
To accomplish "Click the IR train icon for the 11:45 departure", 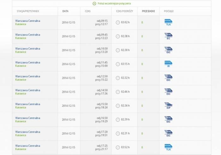I will coord(168,64).
